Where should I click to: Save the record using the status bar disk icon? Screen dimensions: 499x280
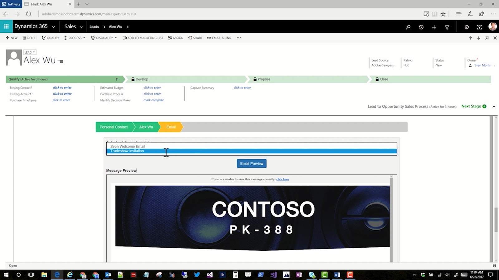[494, 266]
